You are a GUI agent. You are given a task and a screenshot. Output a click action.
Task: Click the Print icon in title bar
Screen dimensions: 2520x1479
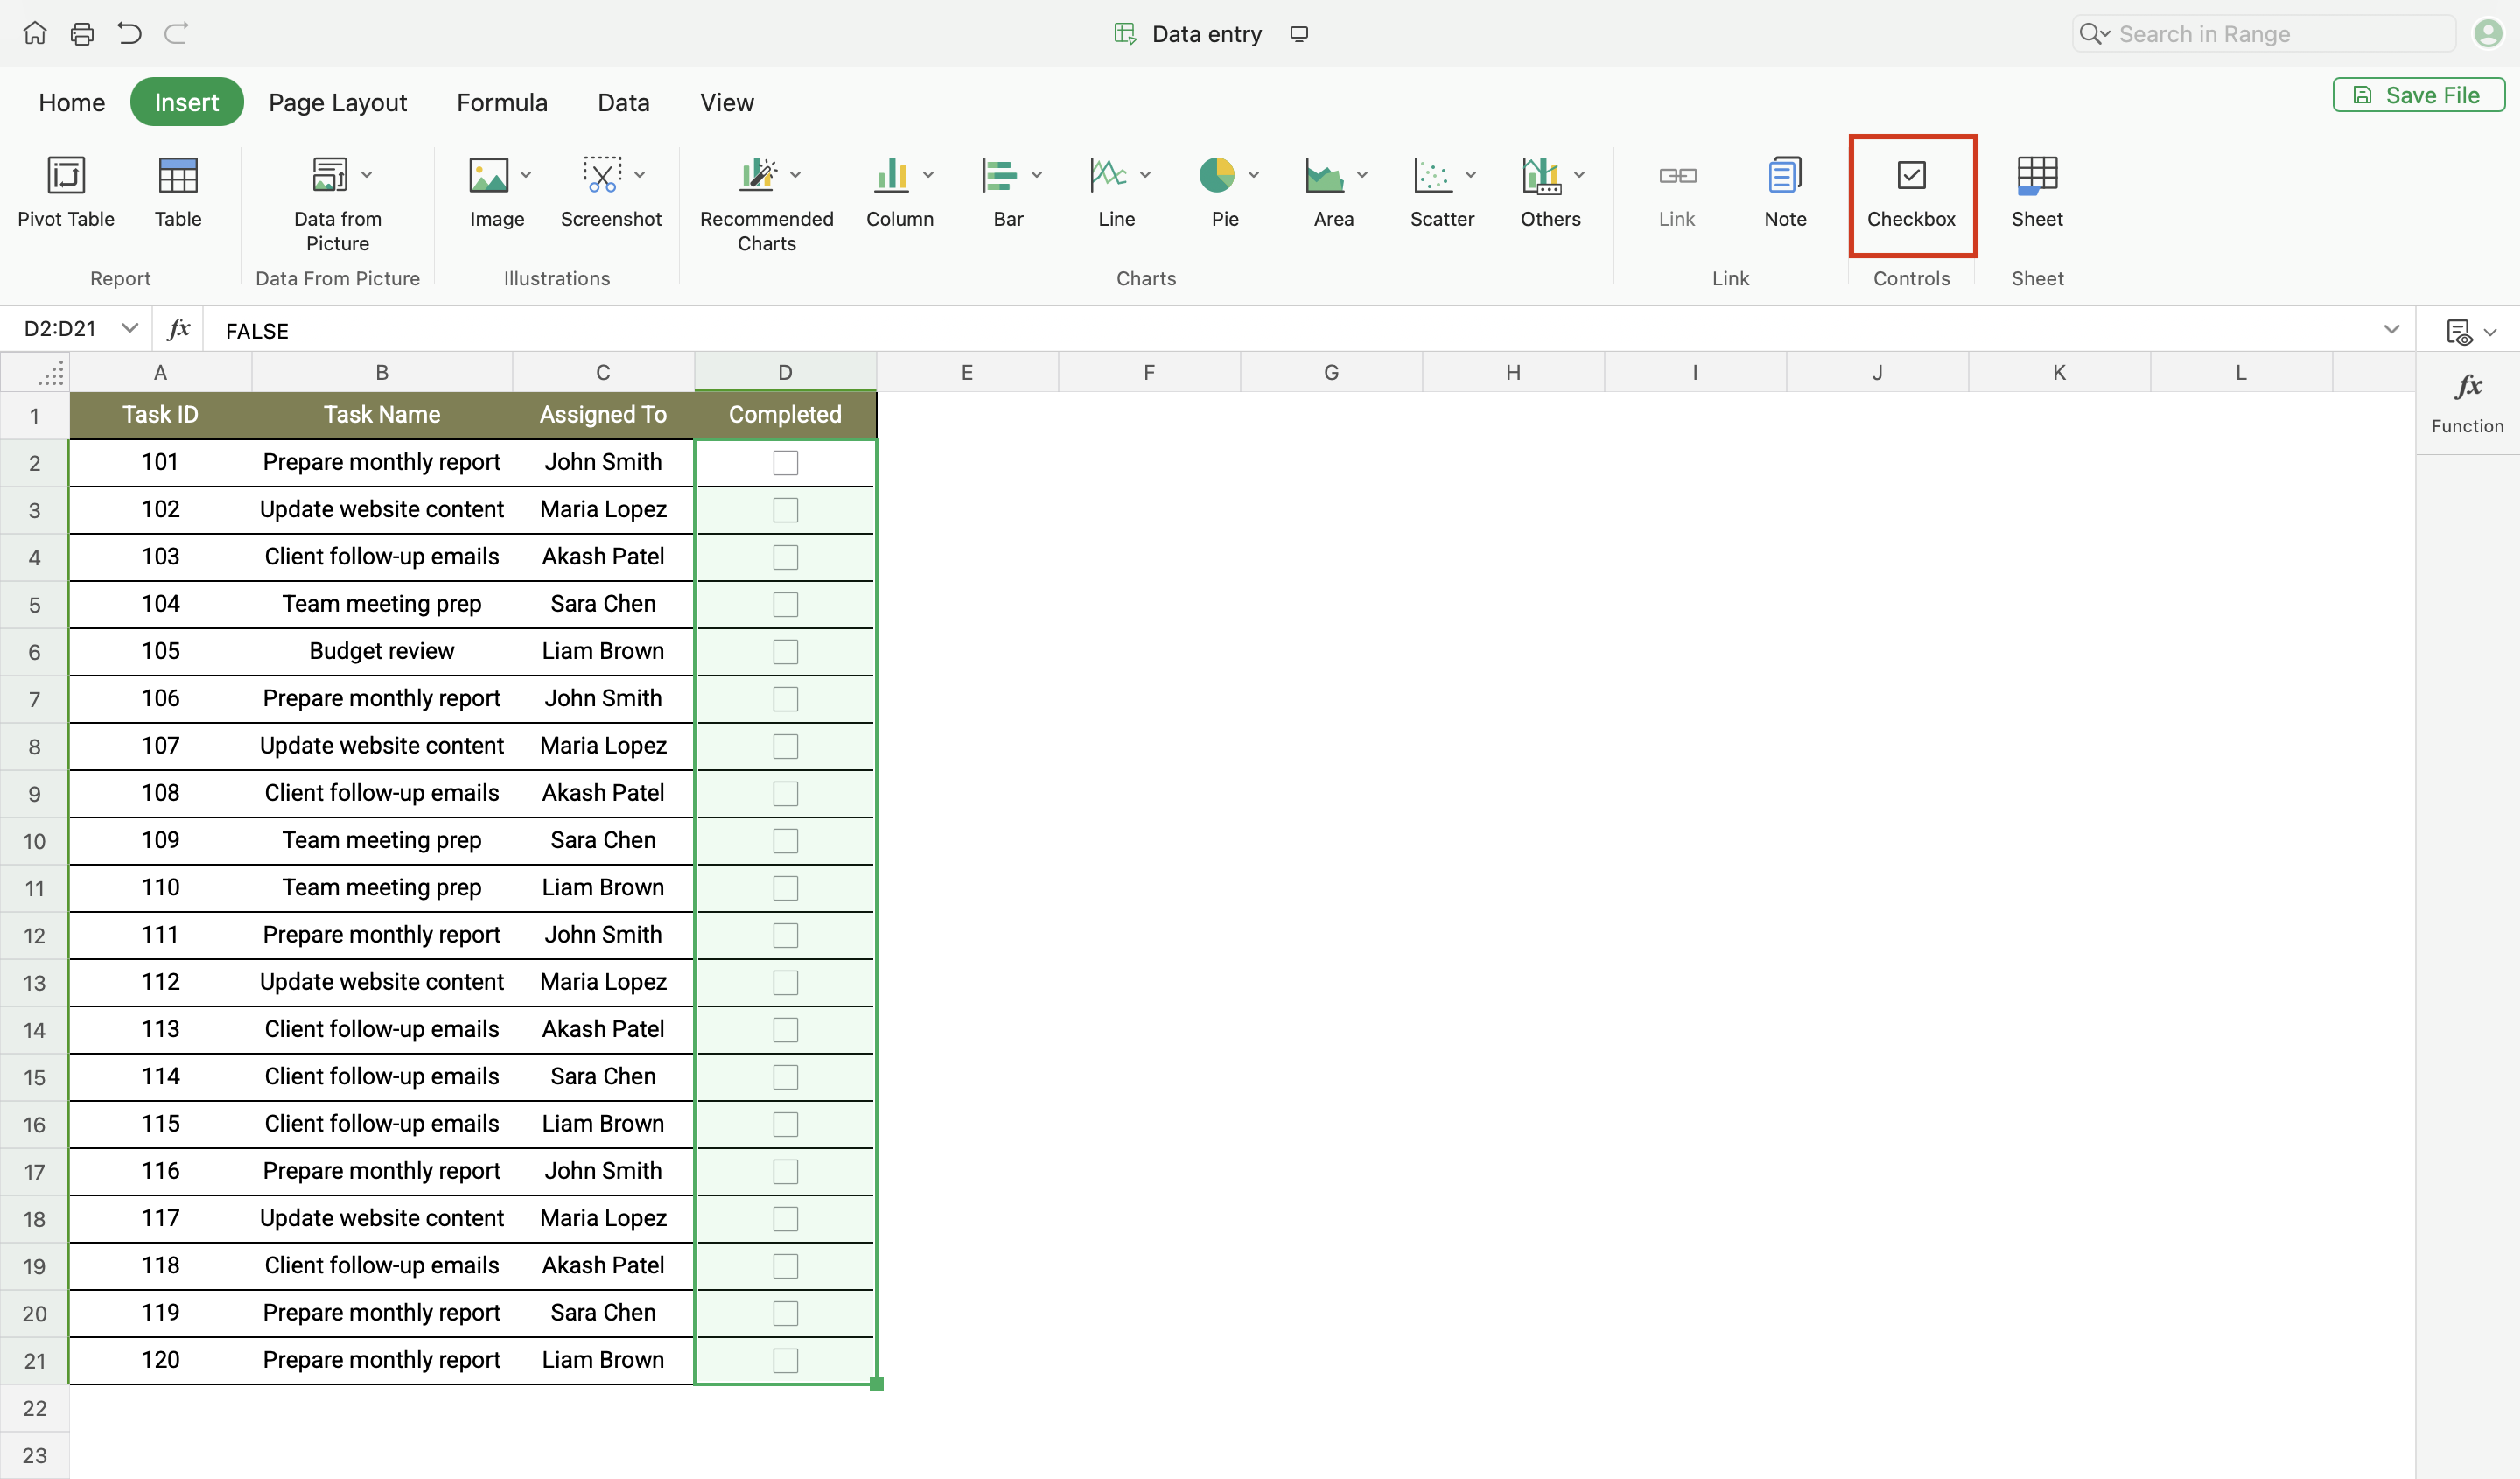click(82, 33)
